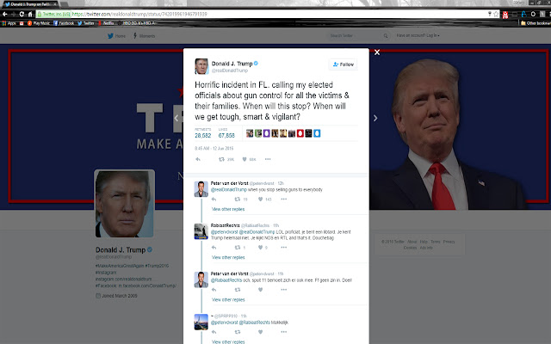Open large Trump profile photo on background page
The height and width of the screenshot is (344, 551).
124,204
